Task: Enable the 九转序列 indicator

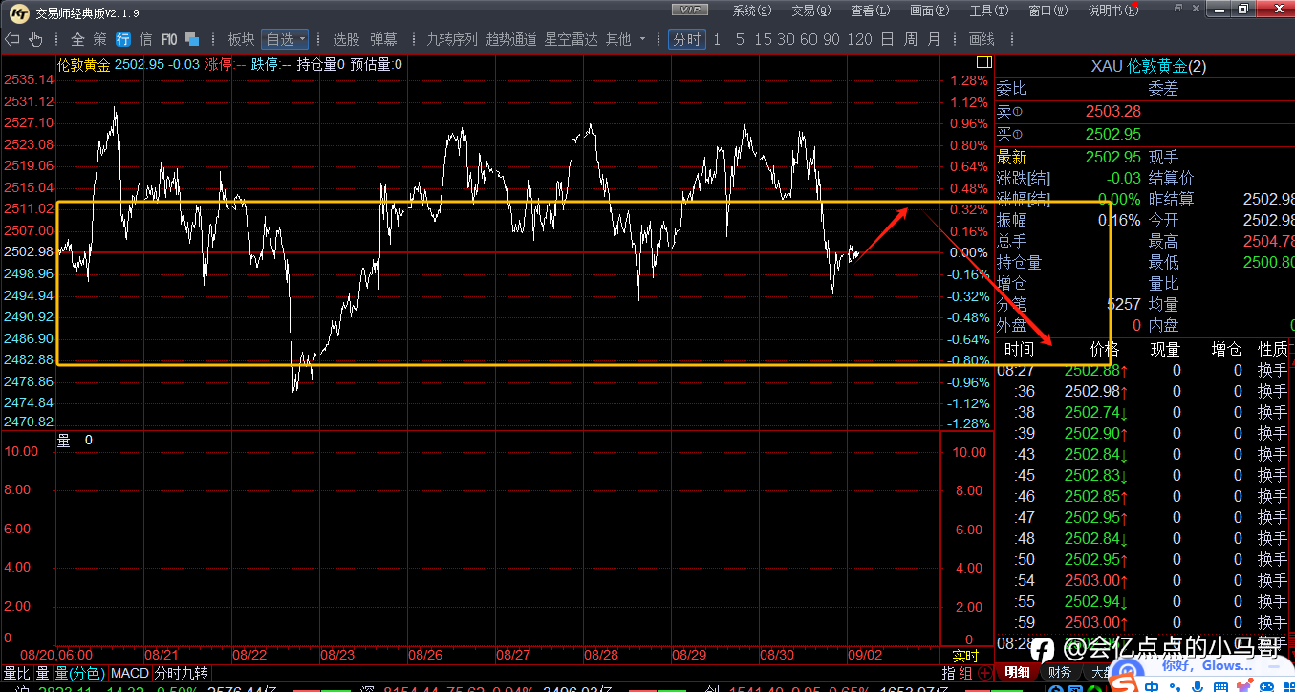Action: pos(451,39)
